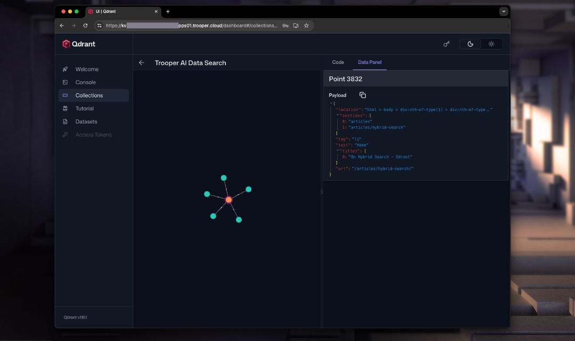Switch to light theme with the sun toggle
The image size is (575, 341).
491,44
